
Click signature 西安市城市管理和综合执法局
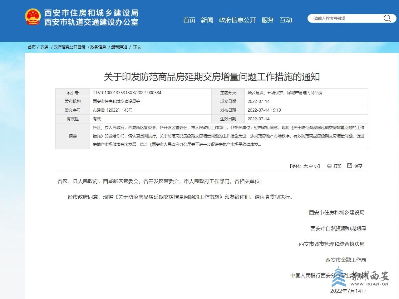[x=332, y=244]
